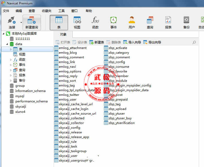Select the emlog_sort table icon
The width and height of the screenshot is (204, 167).
click(56, 81)
